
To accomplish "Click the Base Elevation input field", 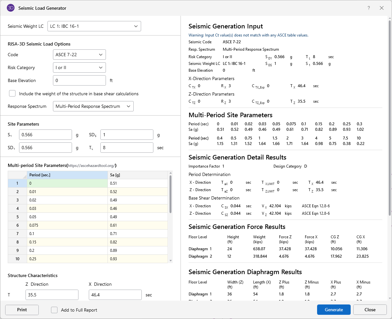I will (x=79, y=80).
